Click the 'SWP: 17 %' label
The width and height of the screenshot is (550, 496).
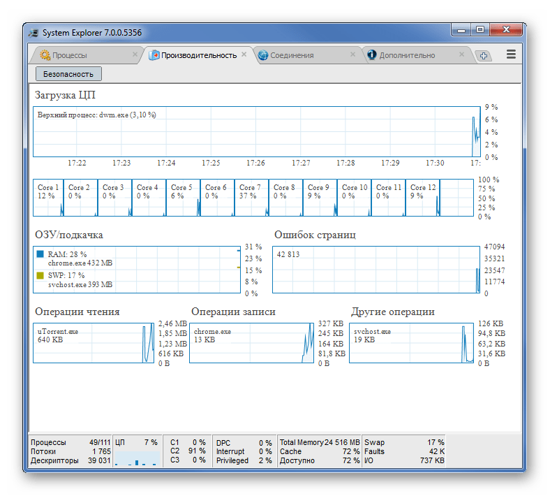66,275
